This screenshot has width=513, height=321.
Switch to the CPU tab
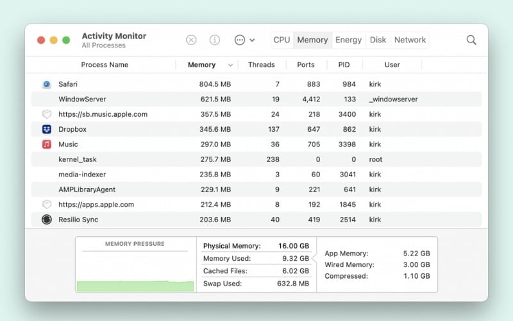[282, 40]
